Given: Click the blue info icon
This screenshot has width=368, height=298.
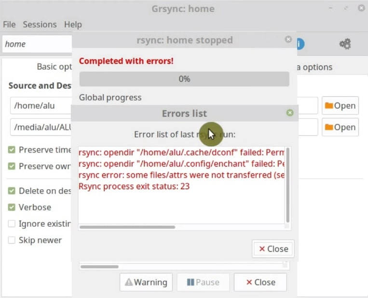Looking at the screenshot, I should [300, 44].
